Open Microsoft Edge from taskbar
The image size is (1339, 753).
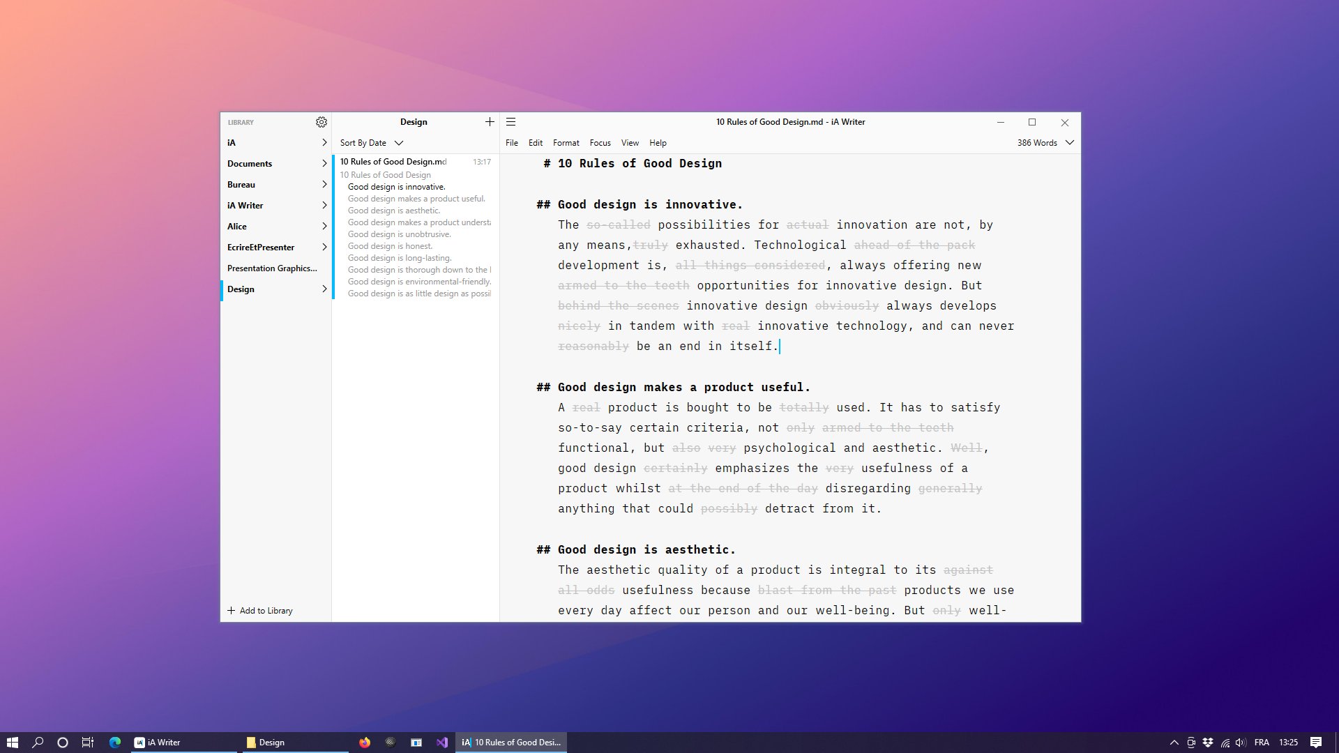tap(115, 743)
